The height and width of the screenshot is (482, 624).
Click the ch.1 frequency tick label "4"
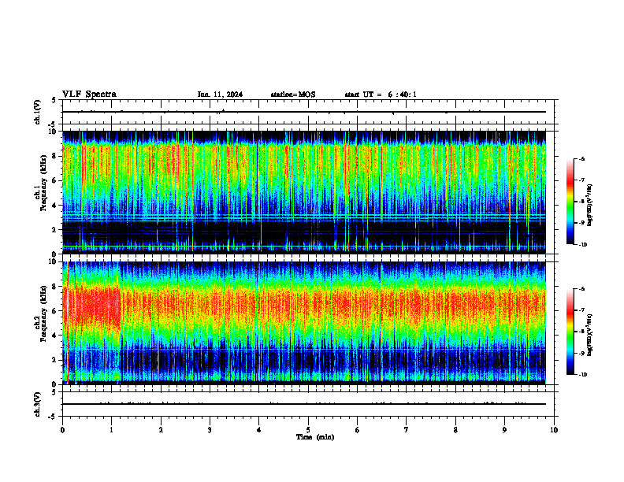[x=55, y=206]
